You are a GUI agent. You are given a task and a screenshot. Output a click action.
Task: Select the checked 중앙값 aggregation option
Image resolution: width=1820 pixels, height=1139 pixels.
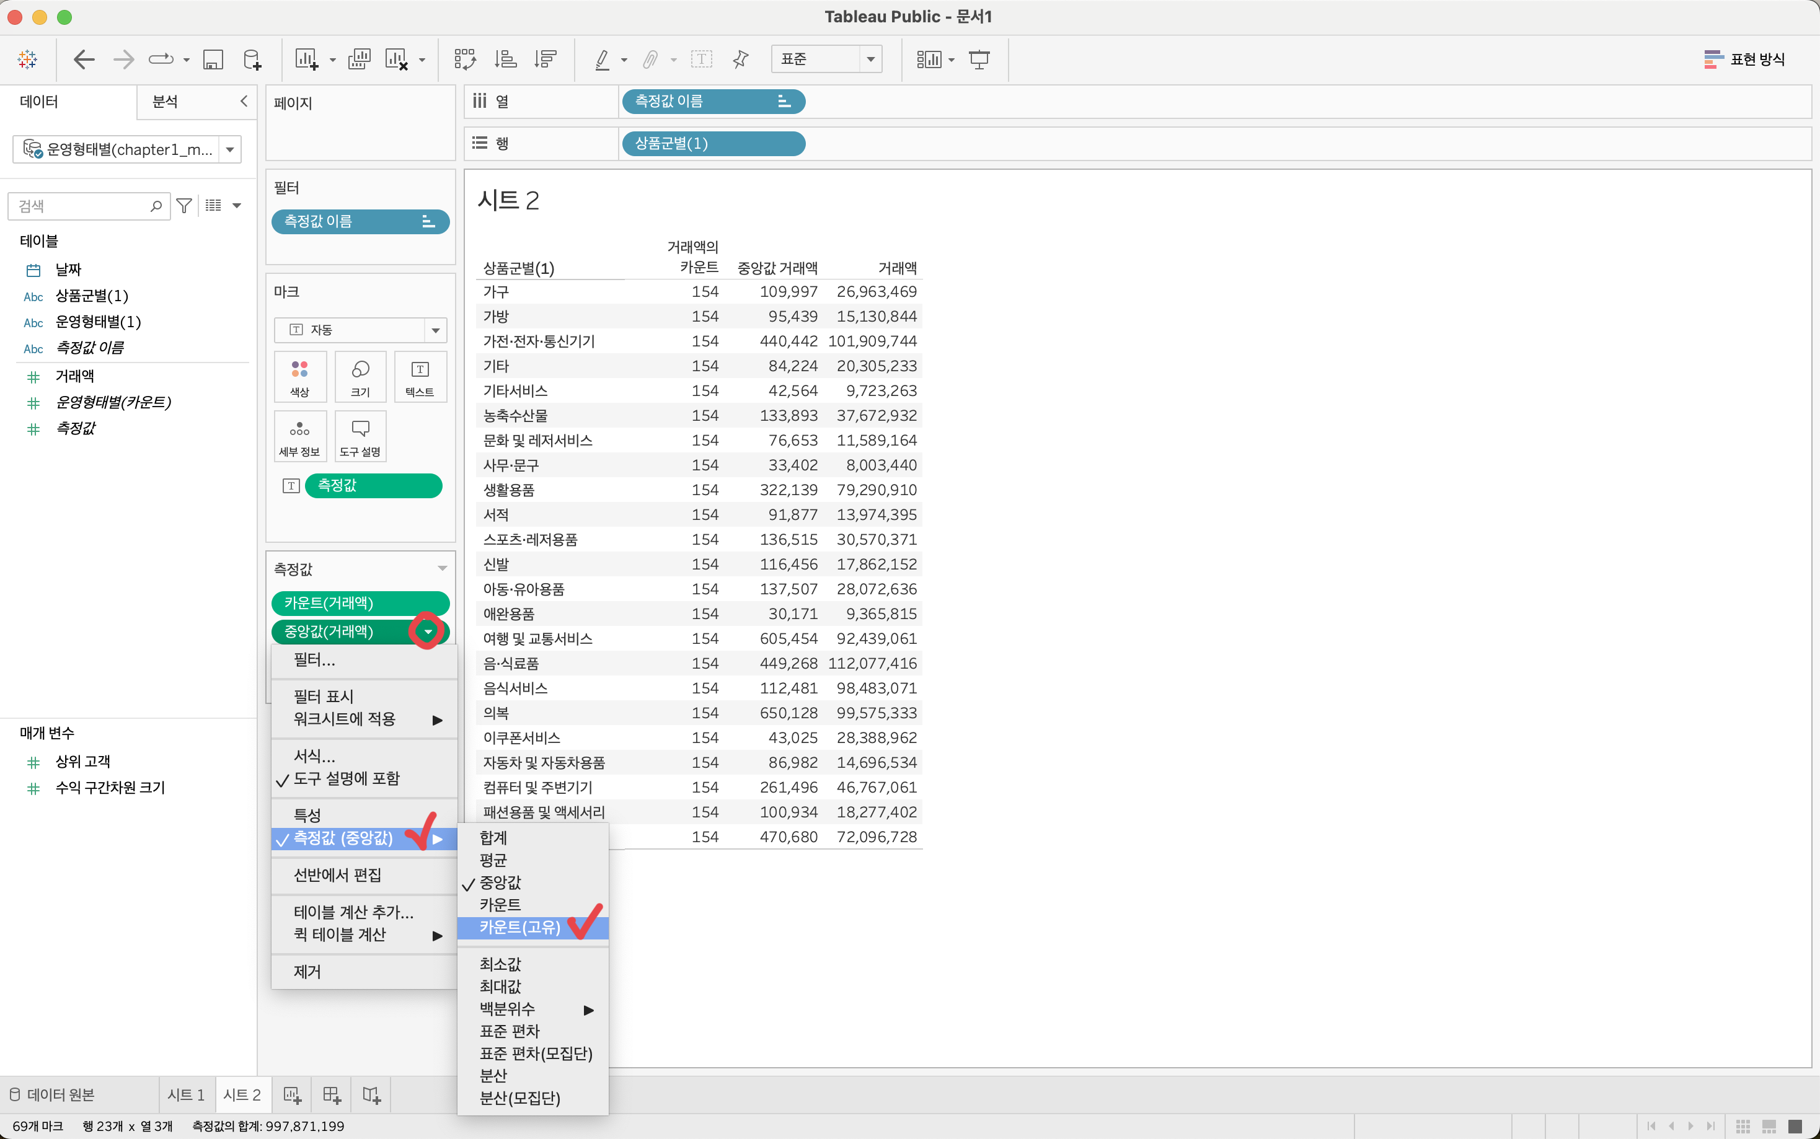[x=500, y=882]
